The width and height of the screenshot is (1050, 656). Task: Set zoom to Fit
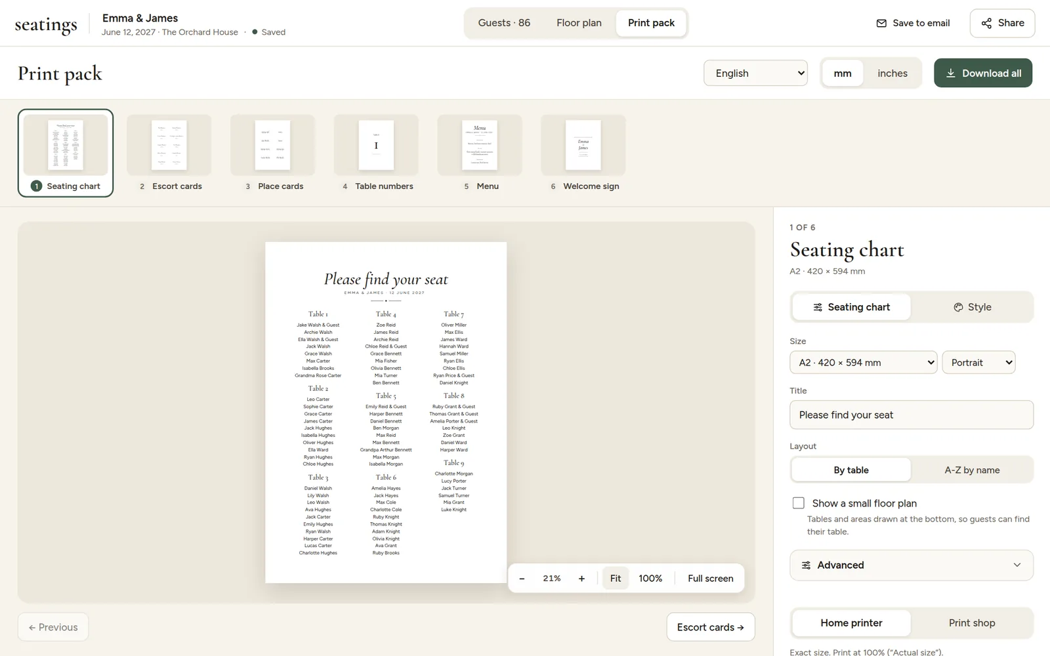(x=616, y=579)
